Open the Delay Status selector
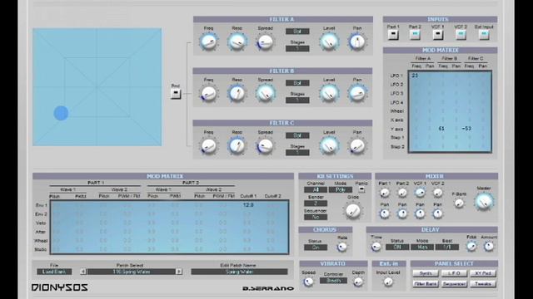533x299 pixels. click(397, 248)
